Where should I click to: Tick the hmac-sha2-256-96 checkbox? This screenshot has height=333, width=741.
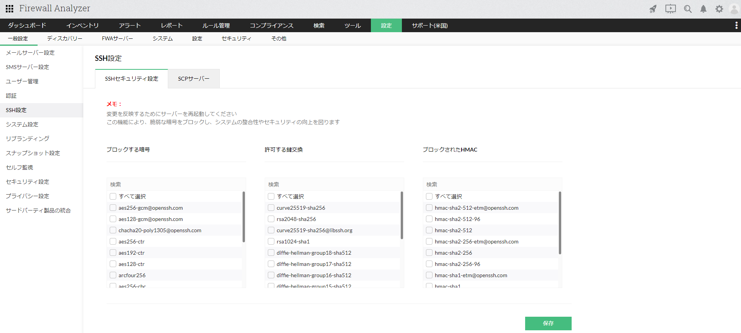coord(429,264)
